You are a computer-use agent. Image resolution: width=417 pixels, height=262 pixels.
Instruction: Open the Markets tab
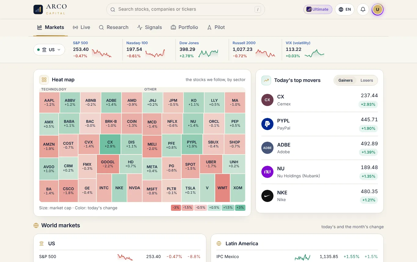click(x=51, y=27)
